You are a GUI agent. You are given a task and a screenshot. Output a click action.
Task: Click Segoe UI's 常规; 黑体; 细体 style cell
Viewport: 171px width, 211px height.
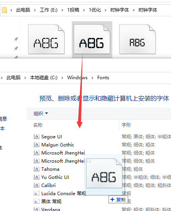146,137
